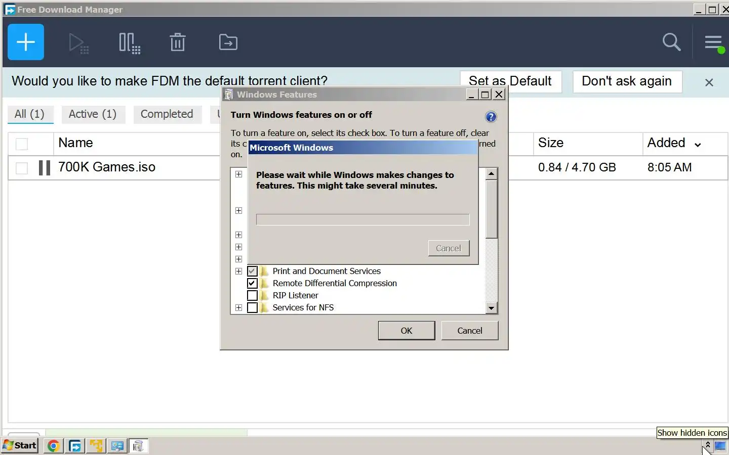Click the Remote Differential Compression folder icon
The width and height of the screenshot is (729, 455).
coord(264,283)
